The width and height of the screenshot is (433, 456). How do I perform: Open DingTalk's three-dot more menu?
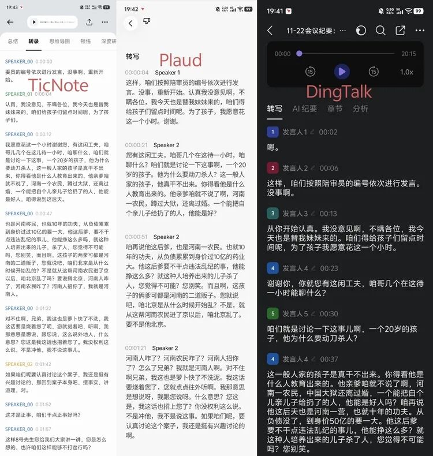point(420,31)
